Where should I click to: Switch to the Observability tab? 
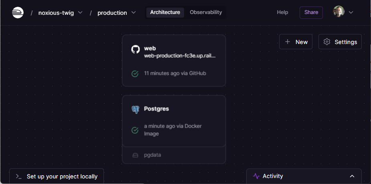(x=206, y=12)
